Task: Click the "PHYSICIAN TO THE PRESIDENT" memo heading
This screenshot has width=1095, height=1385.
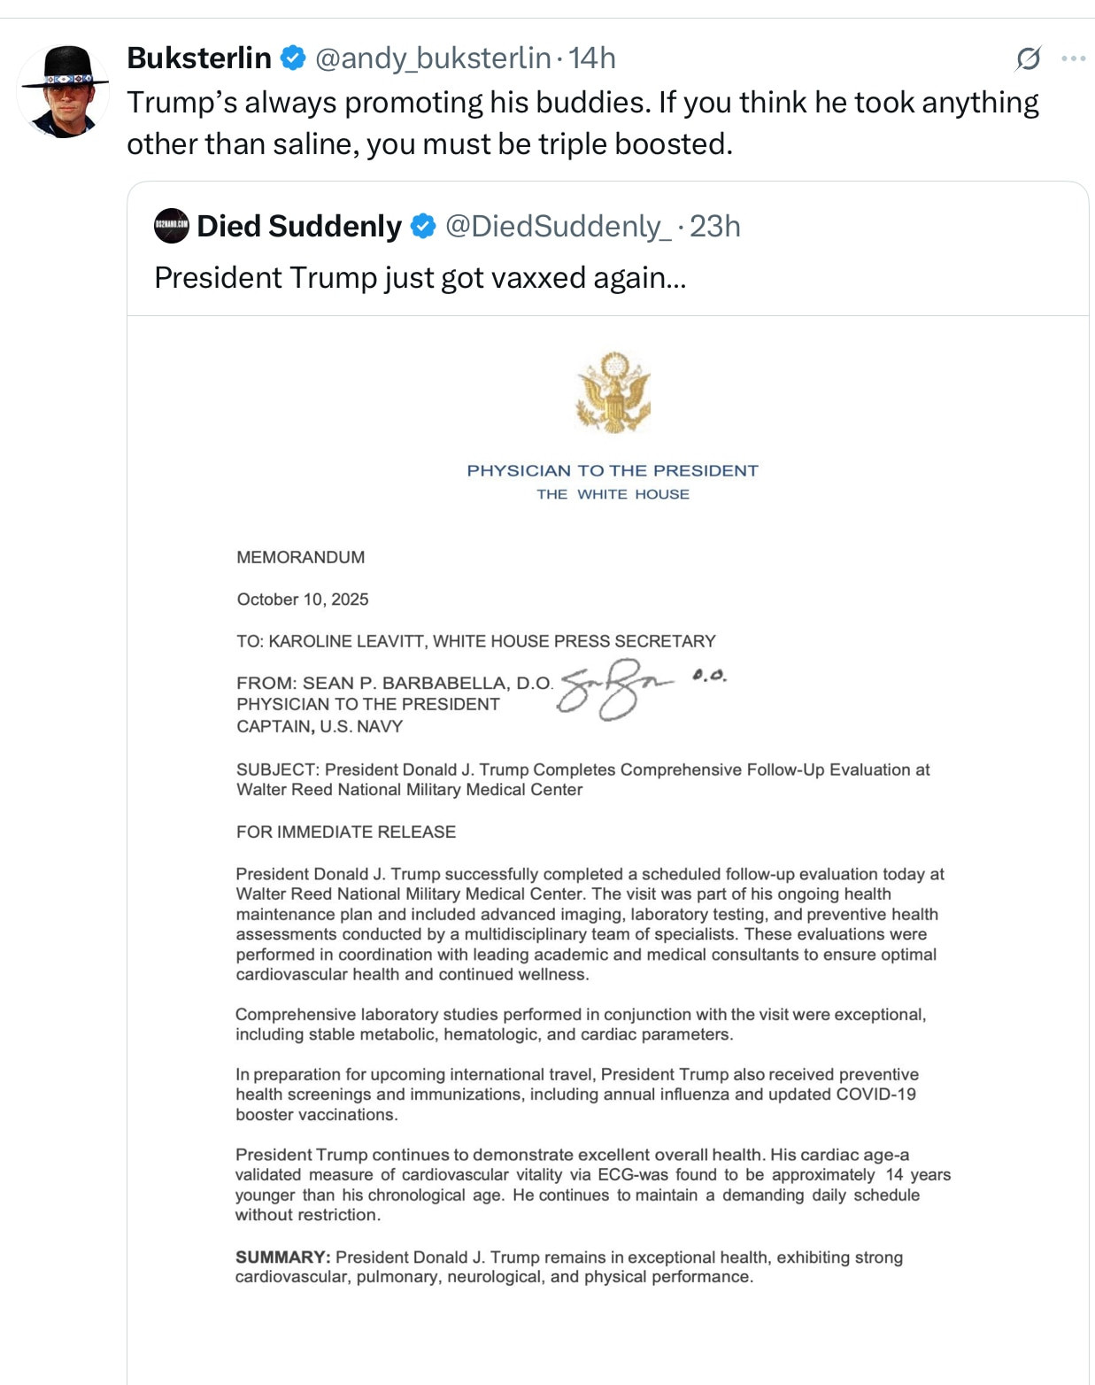Action: point(613,470)
